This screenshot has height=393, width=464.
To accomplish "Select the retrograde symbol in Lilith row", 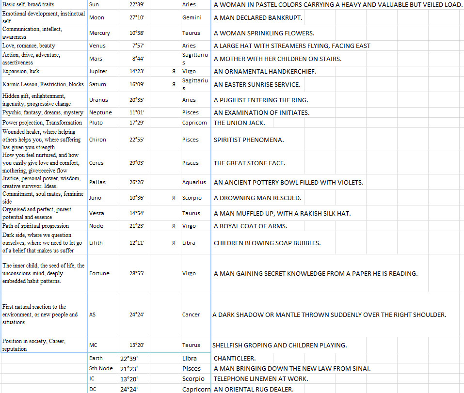I will (174, 243).
